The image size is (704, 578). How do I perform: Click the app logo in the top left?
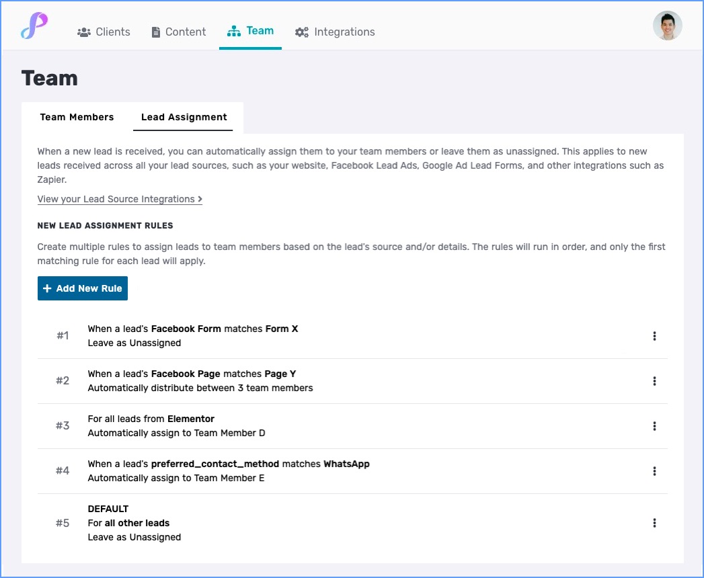click(35, 27)
